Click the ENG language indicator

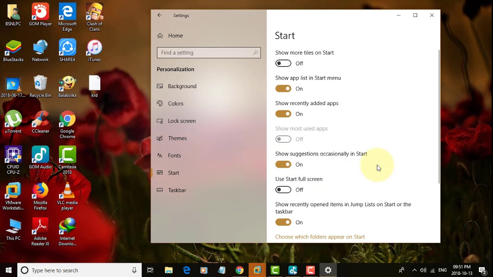443,270
